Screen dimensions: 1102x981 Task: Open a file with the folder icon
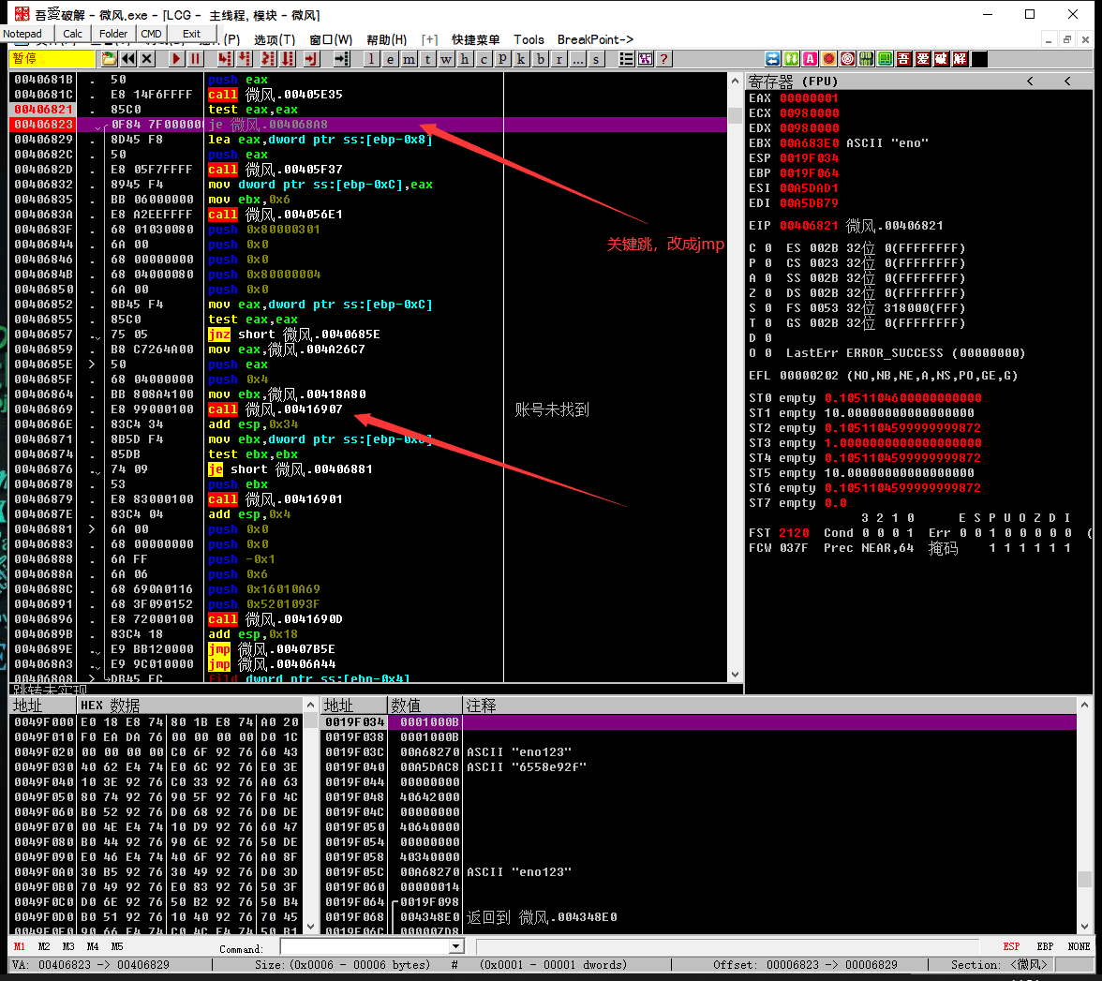click(109, 59)
